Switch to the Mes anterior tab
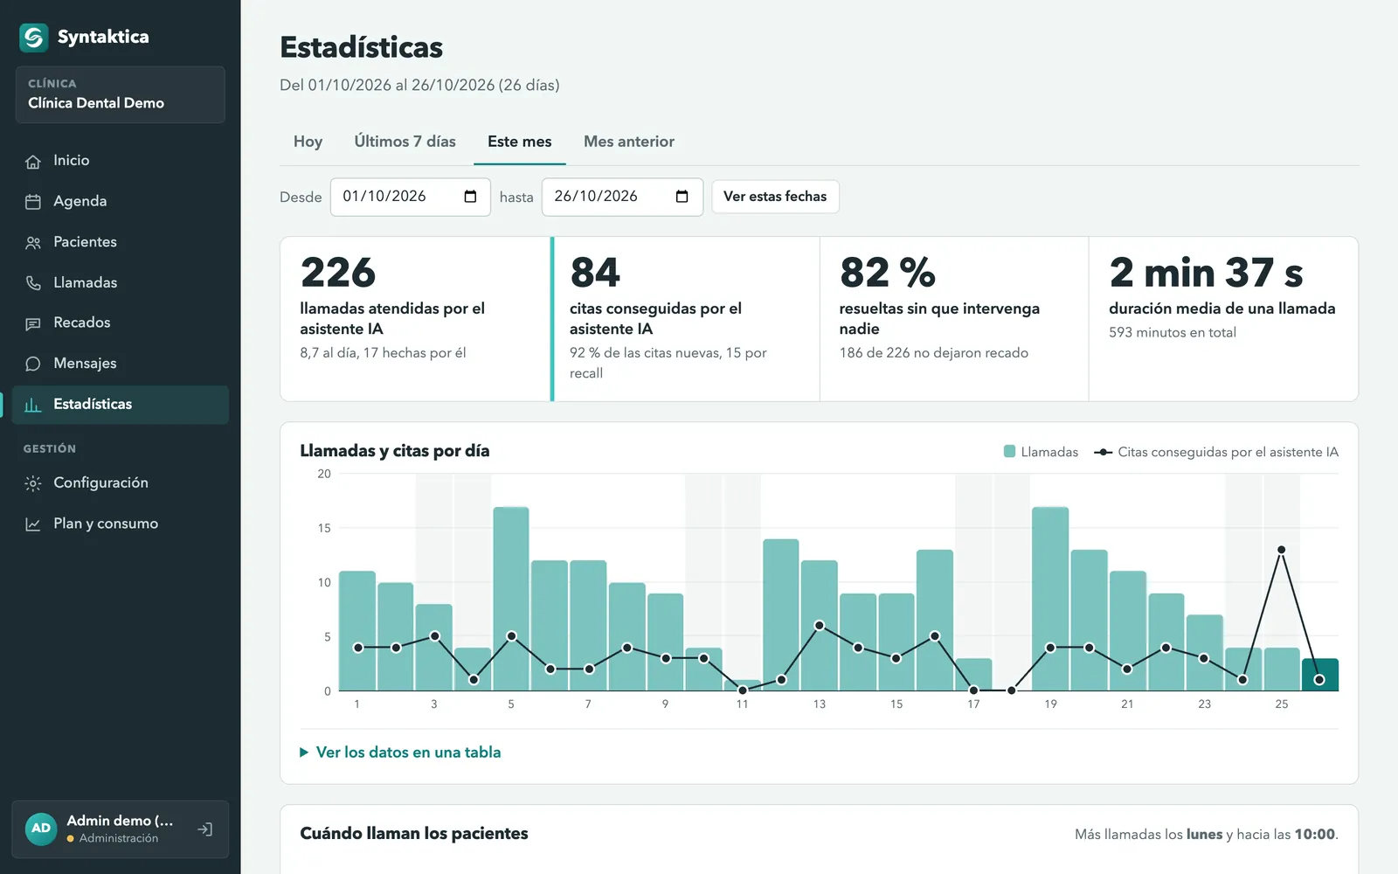The image size is (1398, 874). (629, 142)
